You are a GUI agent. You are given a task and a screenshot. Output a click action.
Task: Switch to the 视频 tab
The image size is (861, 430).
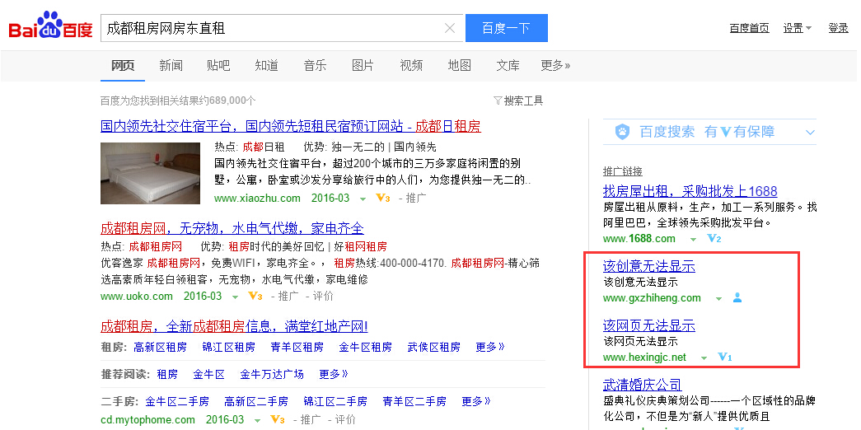coord(411,65)
